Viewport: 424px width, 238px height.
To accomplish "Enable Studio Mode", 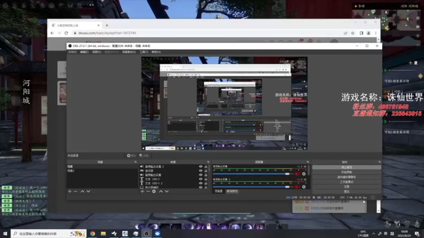I will point(347,182).
